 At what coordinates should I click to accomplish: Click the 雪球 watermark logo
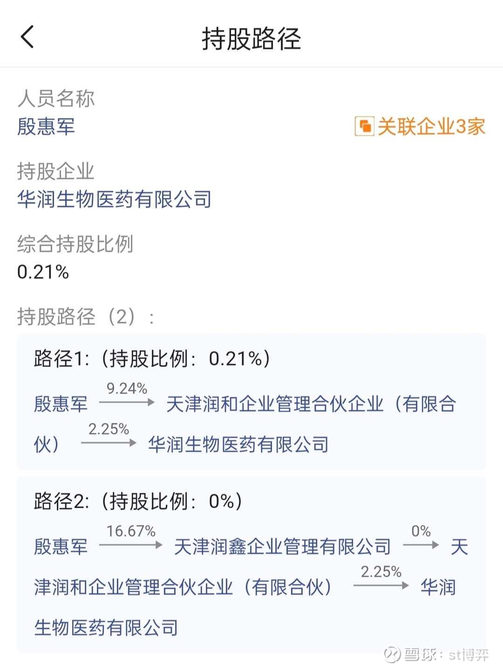click(x=392, y=654)
